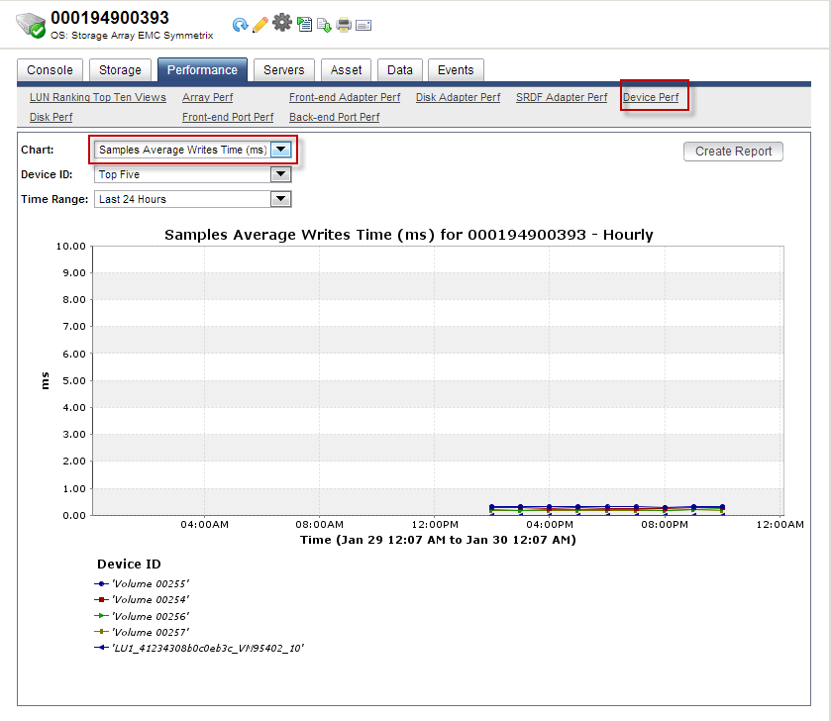Open Front-end Port Perf link

(x=228, y=117)
